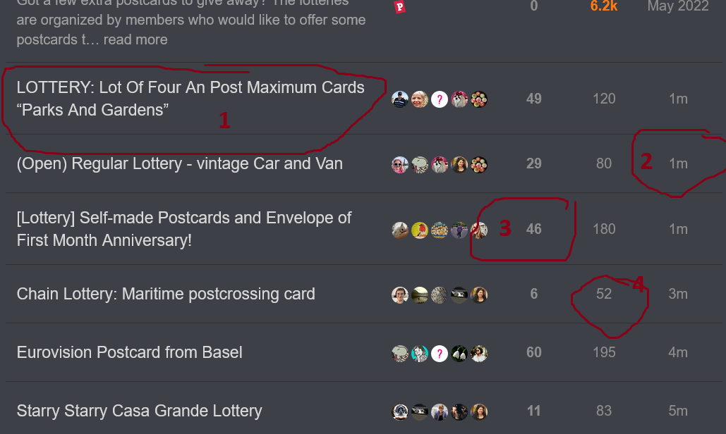Open the question-mark avatar in Eurovision row
This screenshot has height=434, width=726.
point(440,354)
